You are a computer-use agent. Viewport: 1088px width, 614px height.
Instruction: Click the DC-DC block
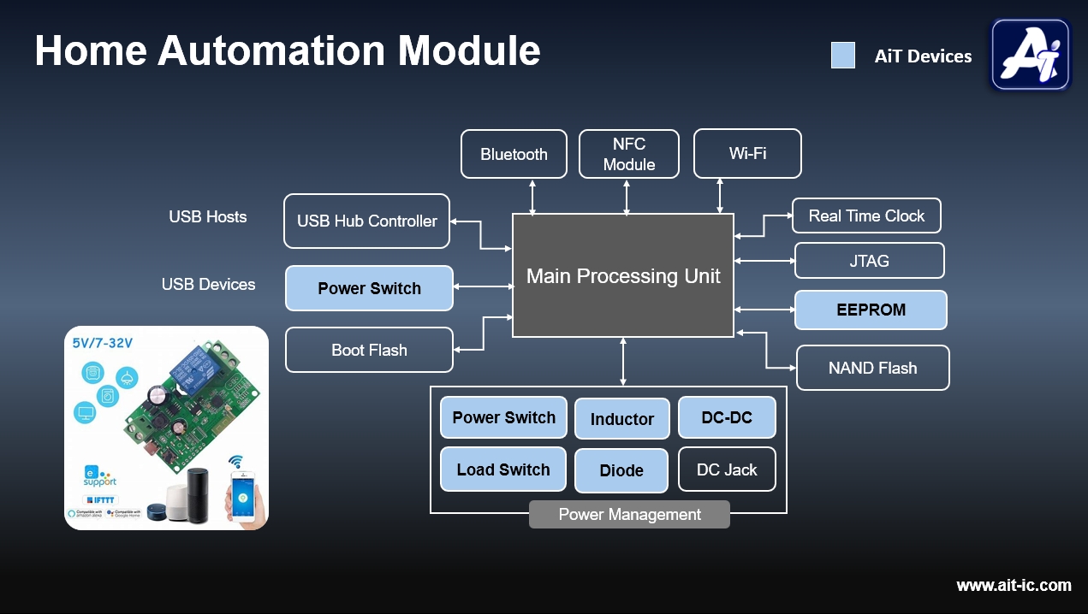click(x=727, y=417)
